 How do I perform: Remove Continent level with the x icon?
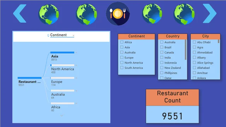pyautogui.click(x=73, y=35)
